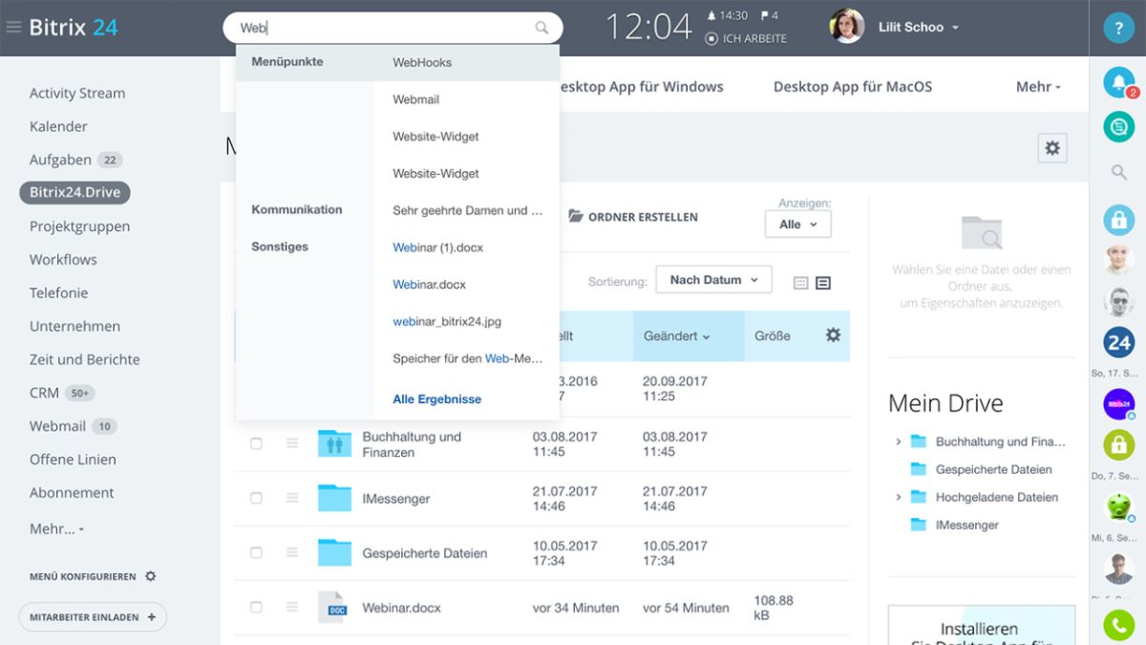Click the blue help question mark icon
1146x645 pixels.
1118,28
